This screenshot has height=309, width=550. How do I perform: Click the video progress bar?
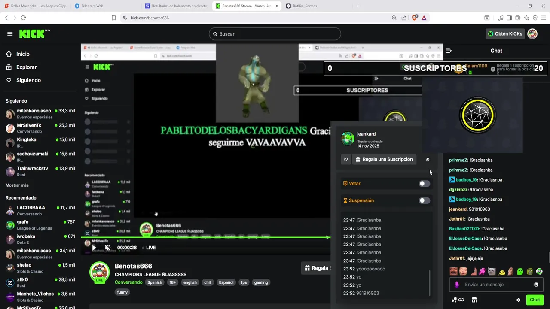pos(205,237)
